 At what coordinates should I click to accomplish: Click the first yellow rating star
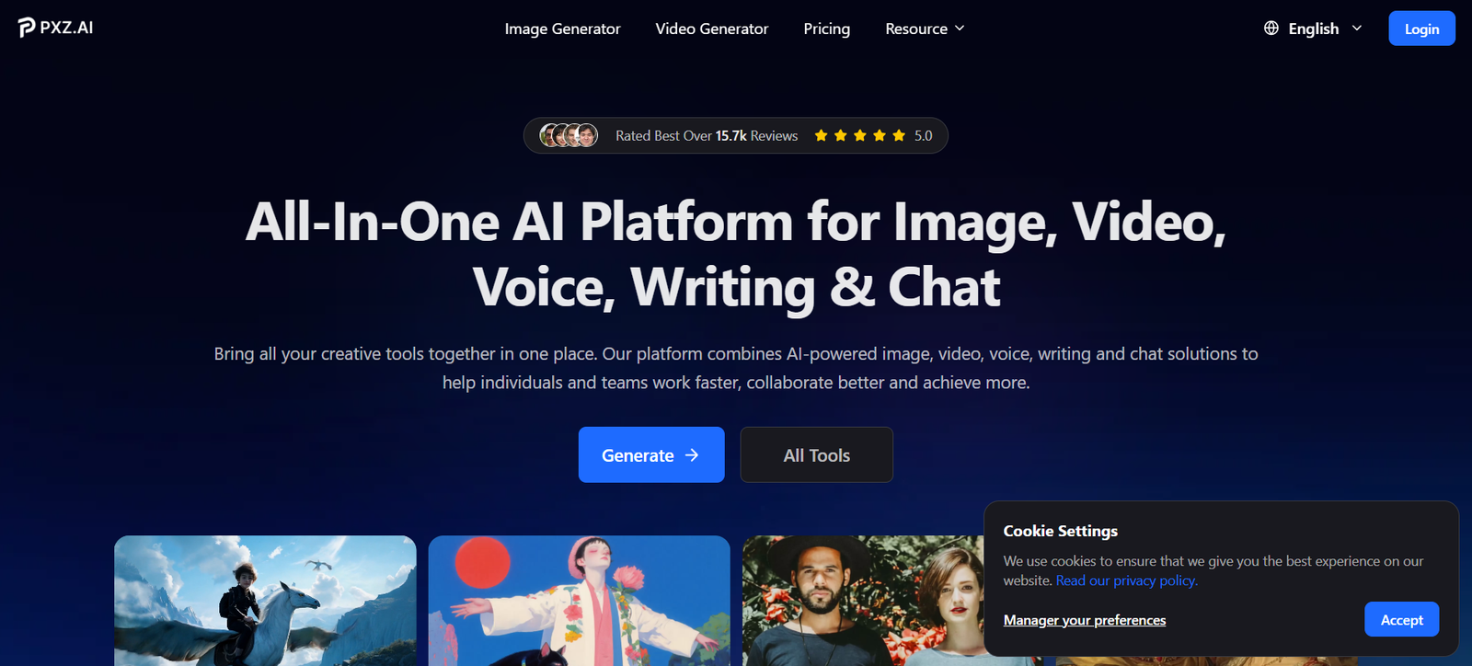[821, 136]
